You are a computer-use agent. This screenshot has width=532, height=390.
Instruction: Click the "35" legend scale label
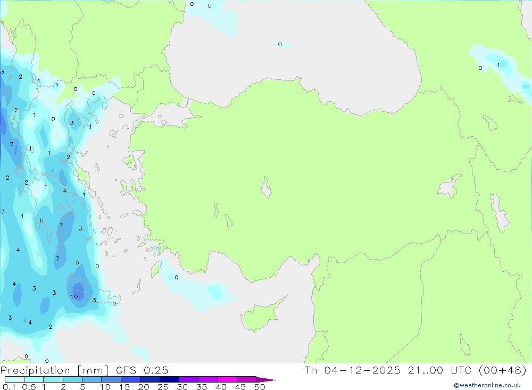(x=202, y=387)
